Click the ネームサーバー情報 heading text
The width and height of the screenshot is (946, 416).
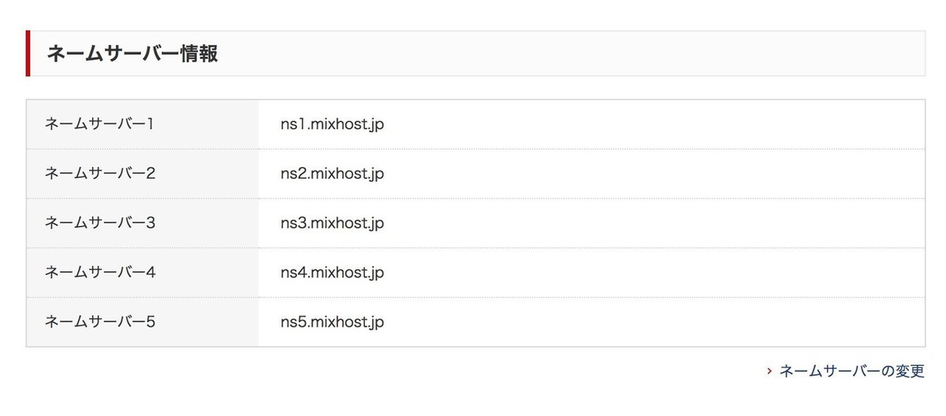coord(132,54)
